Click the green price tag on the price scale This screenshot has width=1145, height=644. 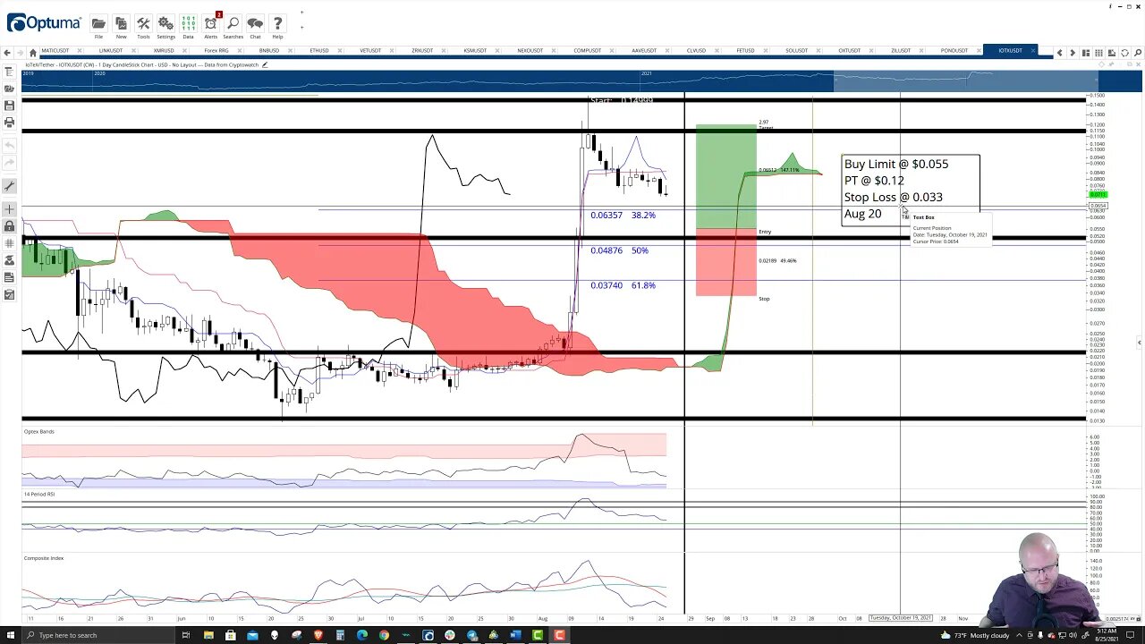tap(1098, 194)
